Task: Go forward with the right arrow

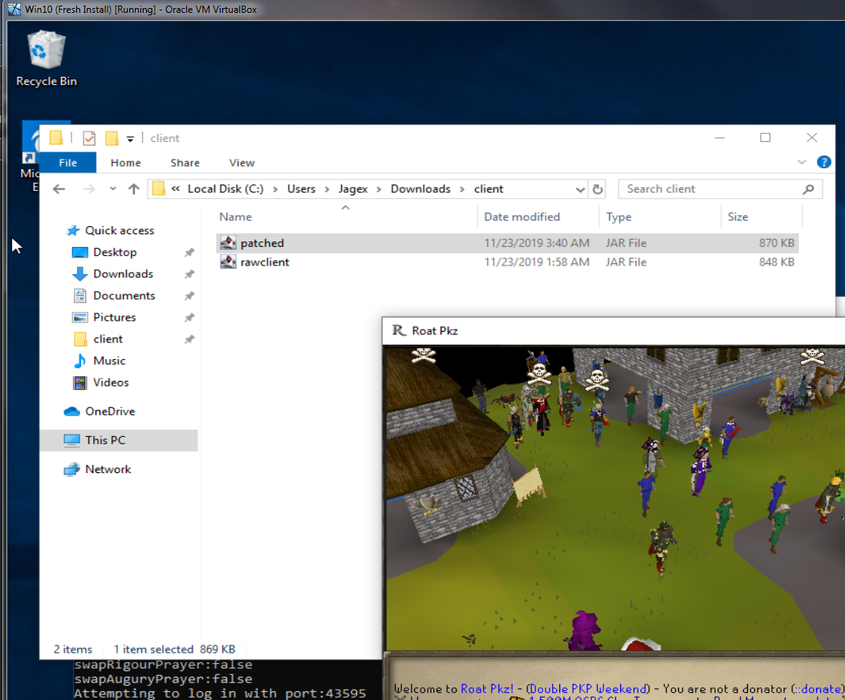Action: point(89,189)
